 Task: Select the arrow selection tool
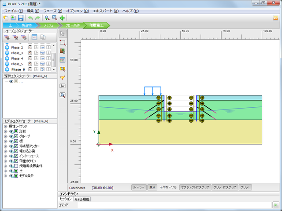click(63, 34)
